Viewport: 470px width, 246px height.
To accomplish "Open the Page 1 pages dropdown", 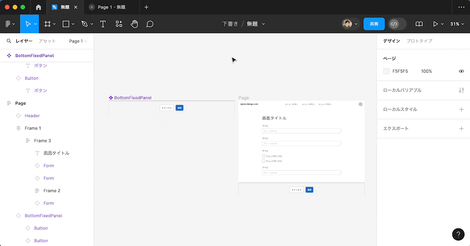I will pos(78,41).
